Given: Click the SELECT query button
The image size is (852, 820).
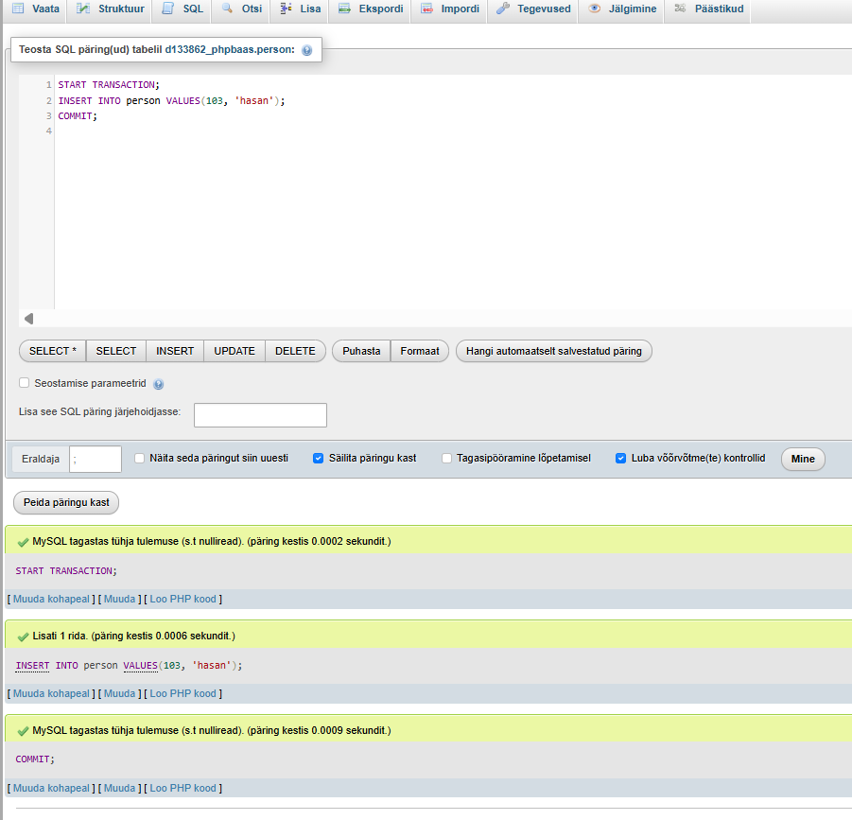Looking at the screenshot, I should click(116, 351).
